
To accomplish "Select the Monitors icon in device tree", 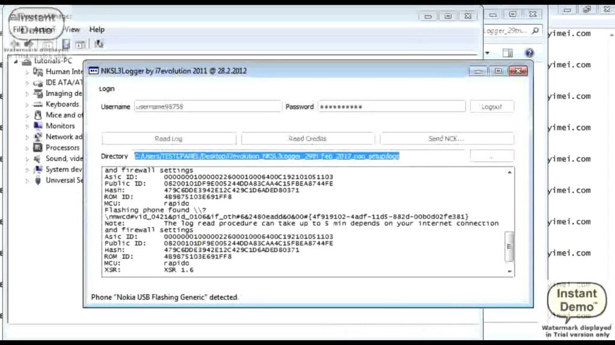I will 38,126.
